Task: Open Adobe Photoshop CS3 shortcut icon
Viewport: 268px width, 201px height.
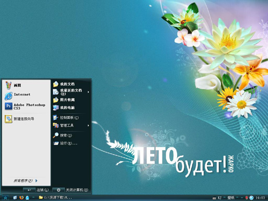Action: pyautogui.click(x=8, y=106)
